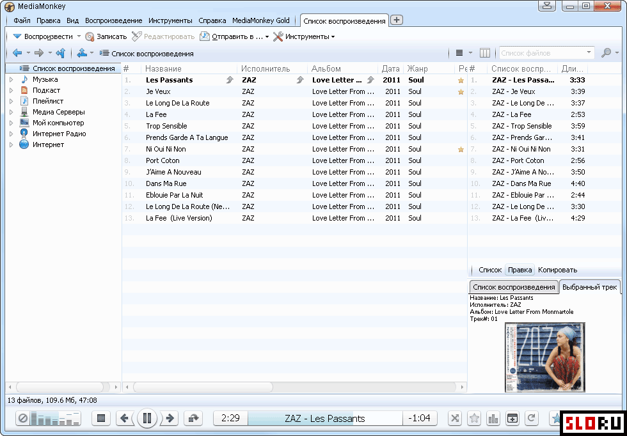The image size is (627, 436).
Task: Click the gray star rating icon in player
Action: click(x=474, y=418)
